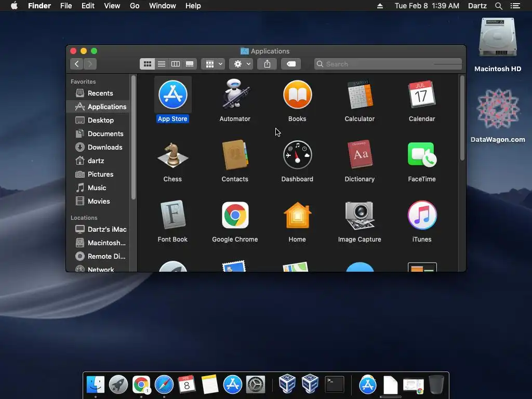Open the group-by arrangement dropdown
Screen dimensions: 532x399
(213, 64)
